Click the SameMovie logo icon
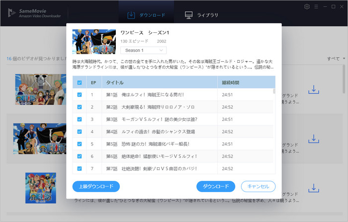The width and height of the screenshot is (348, 222). click(x=11, y=12)
